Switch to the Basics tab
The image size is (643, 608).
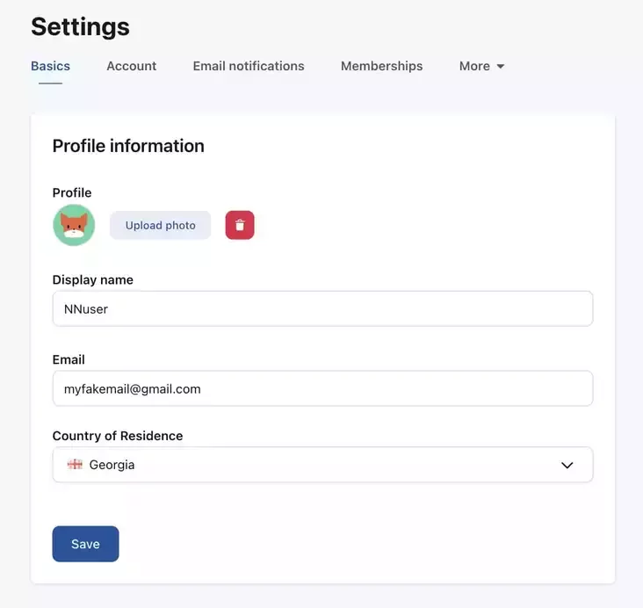[x=50, y=66]
